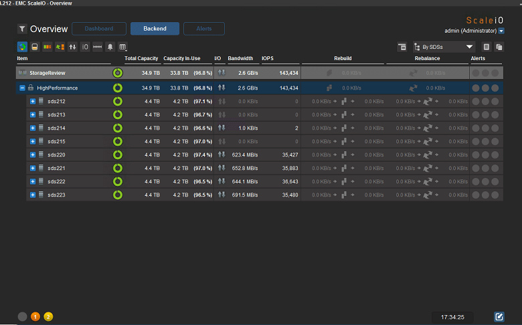
Task: Click the gray alert indicator at bottom left
Action: [22, 317]
